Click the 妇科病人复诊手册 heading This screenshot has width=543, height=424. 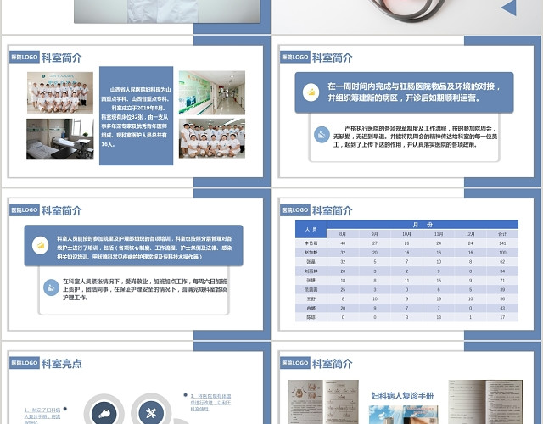click(x=402, y=396)
